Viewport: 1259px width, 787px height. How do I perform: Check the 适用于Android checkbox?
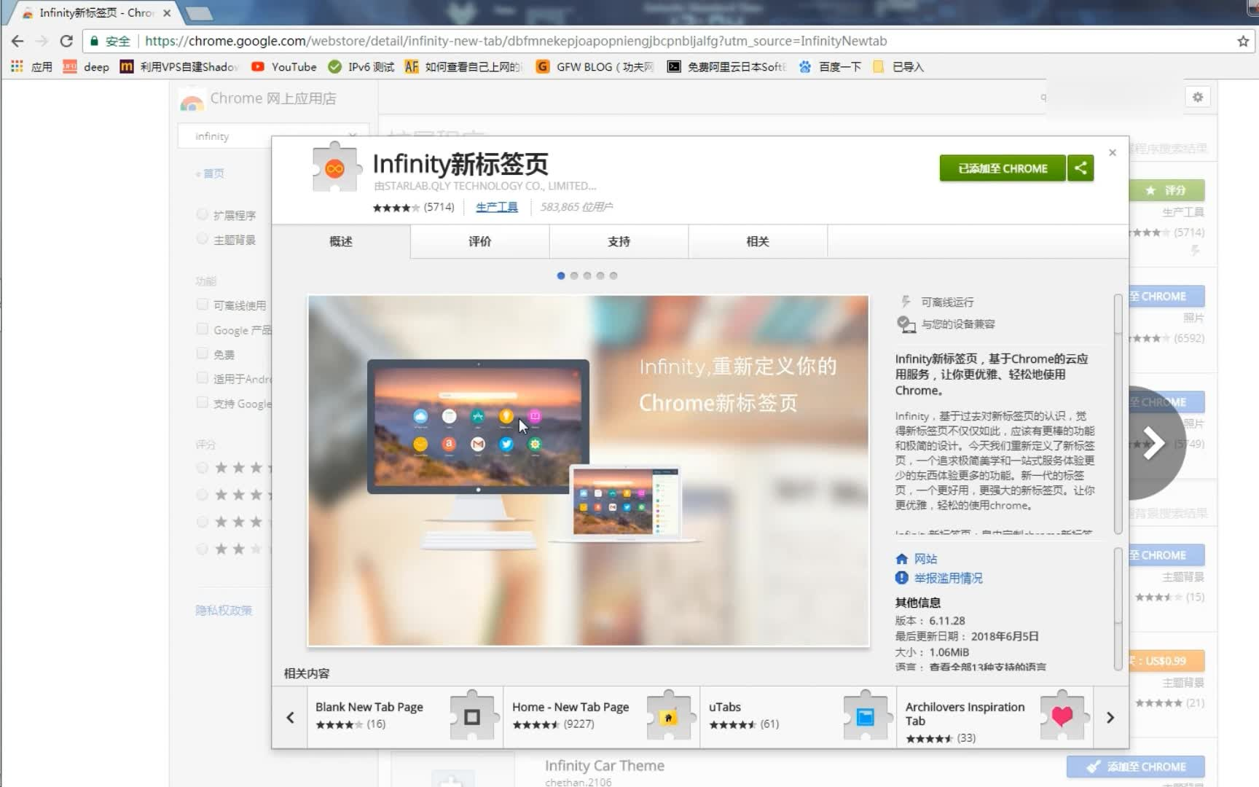coord(203,378)
